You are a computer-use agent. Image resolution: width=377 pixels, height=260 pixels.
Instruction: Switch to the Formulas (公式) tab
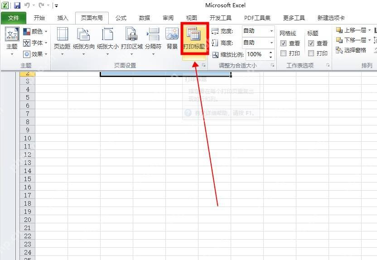[x=121, y=18]
